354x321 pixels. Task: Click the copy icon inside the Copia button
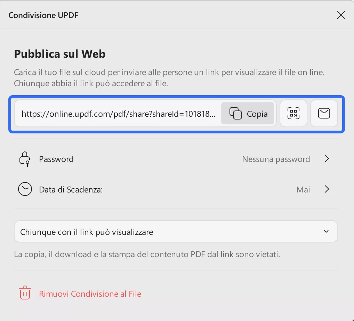click(x=236, y=113)
